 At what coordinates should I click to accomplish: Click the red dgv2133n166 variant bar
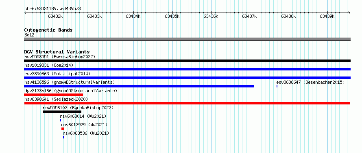[53, 95]
